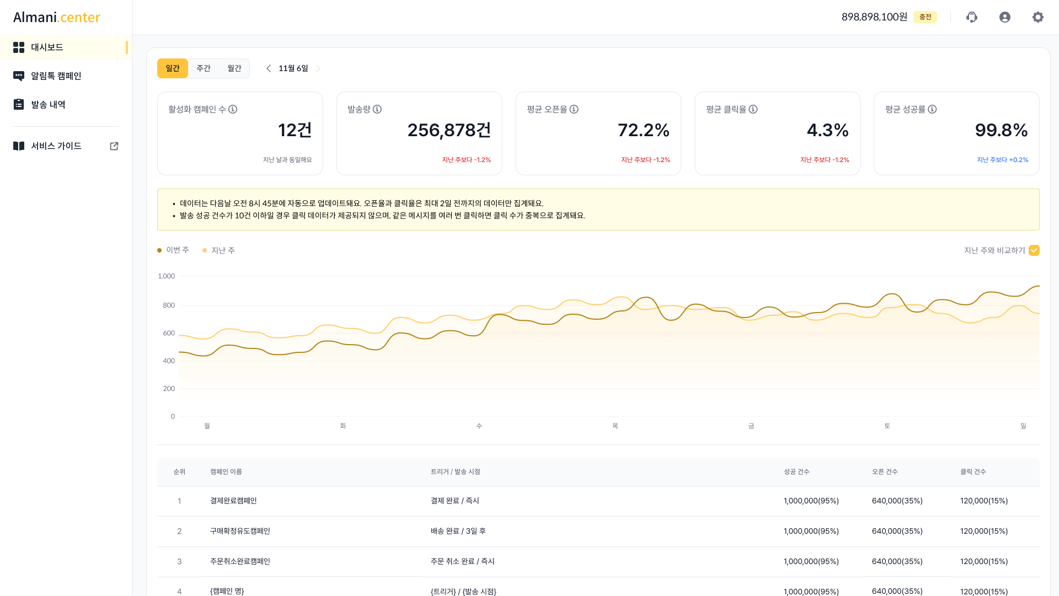Open 알림톡 캠페인 in sidebar
The image size is (1059, 596).
[x=56, y=76]
